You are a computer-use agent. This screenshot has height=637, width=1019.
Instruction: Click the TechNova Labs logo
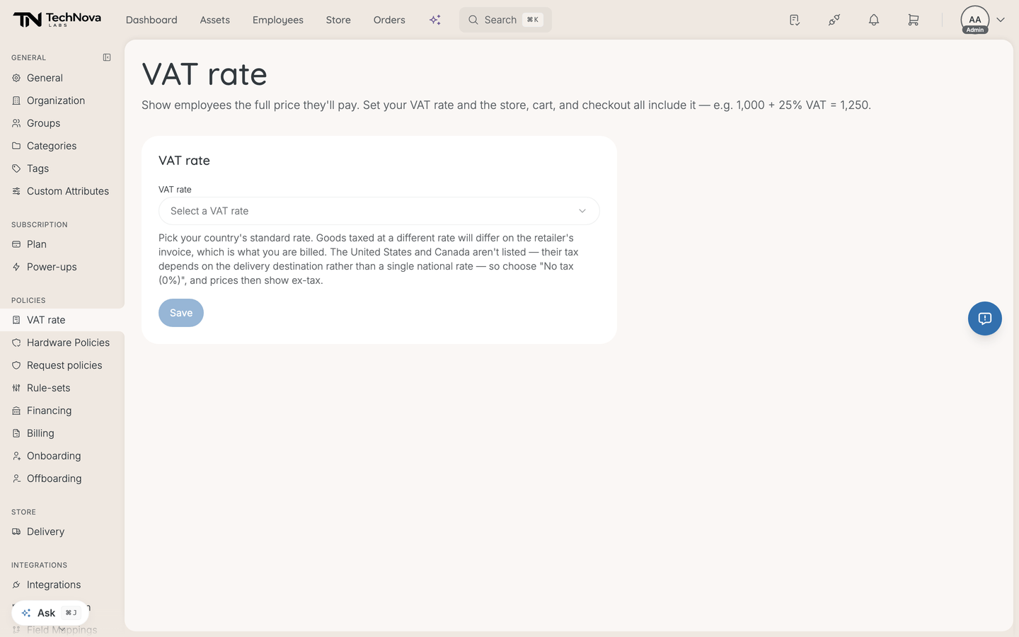click(57, 20)
